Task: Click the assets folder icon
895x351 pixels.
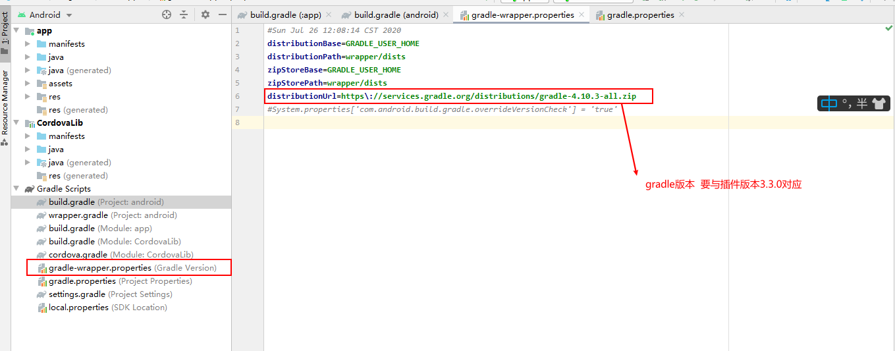Action: pyautogui.click(x=41, y=84)
